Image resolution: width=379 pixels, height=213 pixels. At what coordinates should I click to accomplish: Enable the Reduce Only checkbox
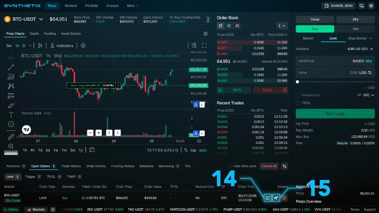pos(298,95)
